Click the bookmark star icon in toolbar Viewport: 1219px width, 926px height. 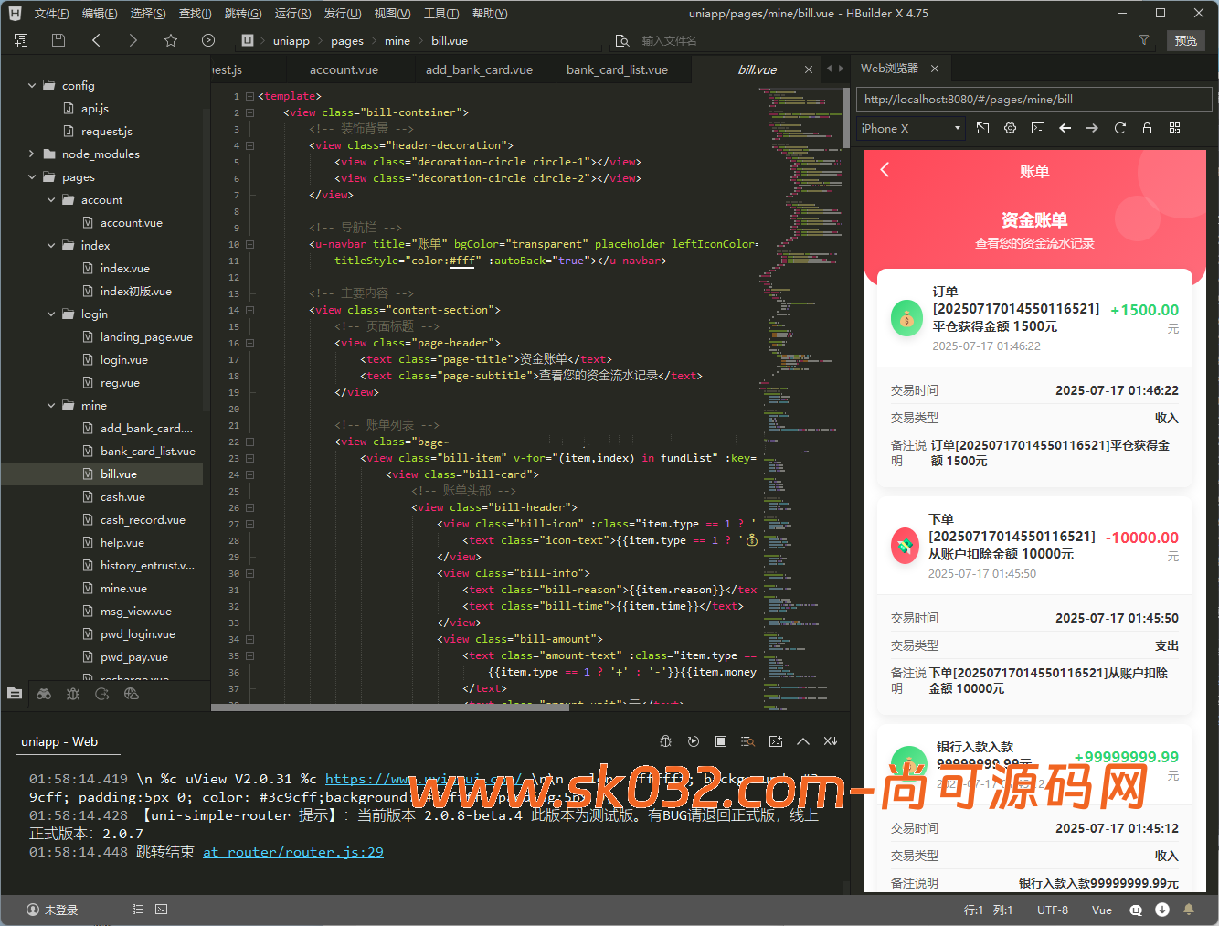coord(171,40)
